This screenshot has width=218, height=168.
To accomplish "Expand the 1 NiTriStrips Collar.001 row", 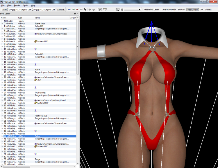I will (2, 26).
